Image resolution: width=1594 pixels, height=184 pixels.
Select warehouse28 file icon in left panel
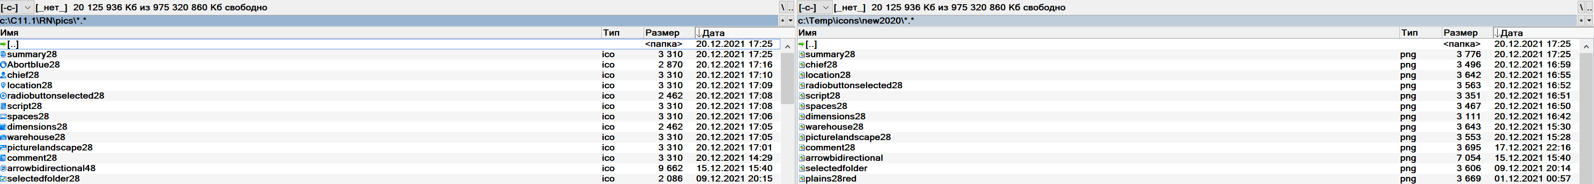pos(3,138)
